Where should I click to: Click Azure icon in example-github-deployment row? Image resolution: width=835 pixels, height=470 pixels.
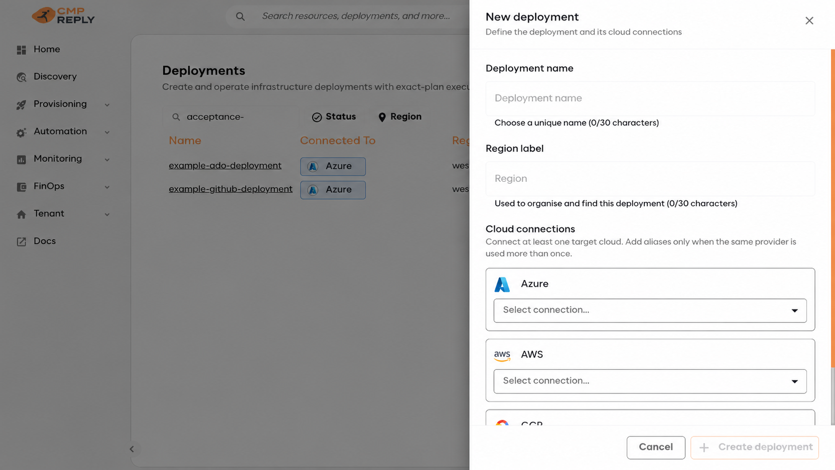(313, 190)
